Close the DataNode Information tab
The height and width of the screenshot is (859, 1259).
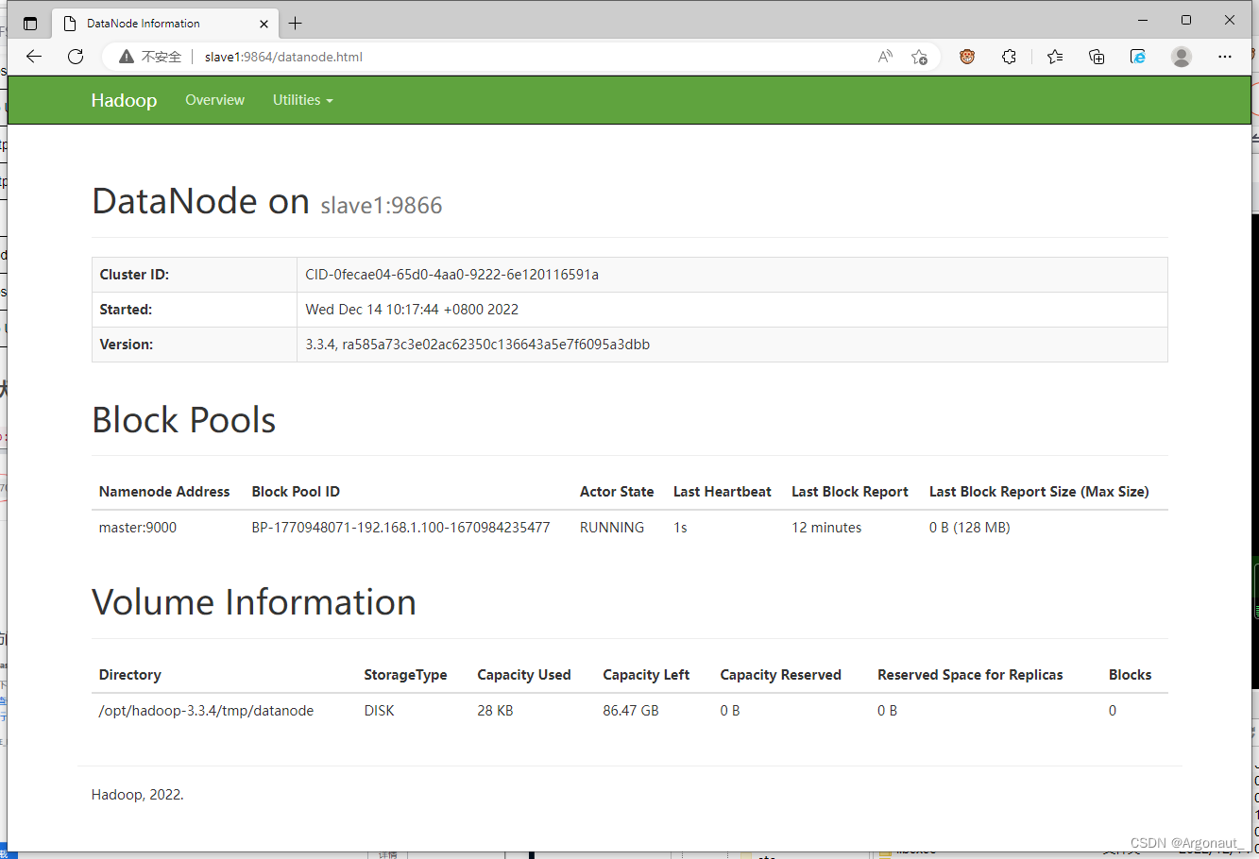[x=264, y=24]
